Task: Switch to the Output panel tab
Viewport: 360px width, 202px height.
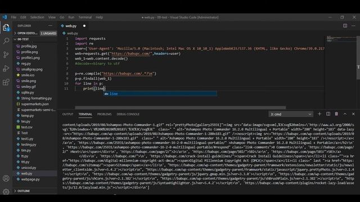Action: pos(67,114)
